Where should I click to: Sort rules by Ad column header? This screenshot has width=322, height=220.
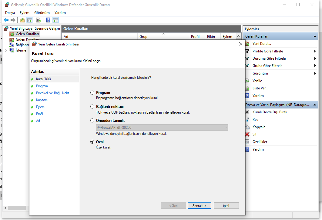(99, 37)
